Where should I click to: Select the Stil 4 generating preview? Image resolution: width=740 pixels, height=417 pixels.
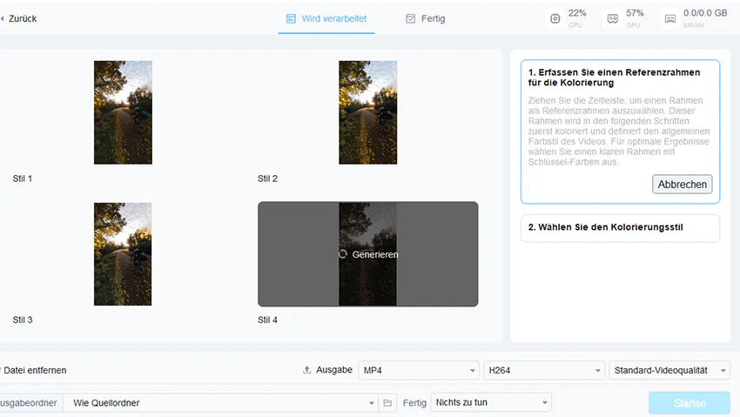(x=367, y=254)
